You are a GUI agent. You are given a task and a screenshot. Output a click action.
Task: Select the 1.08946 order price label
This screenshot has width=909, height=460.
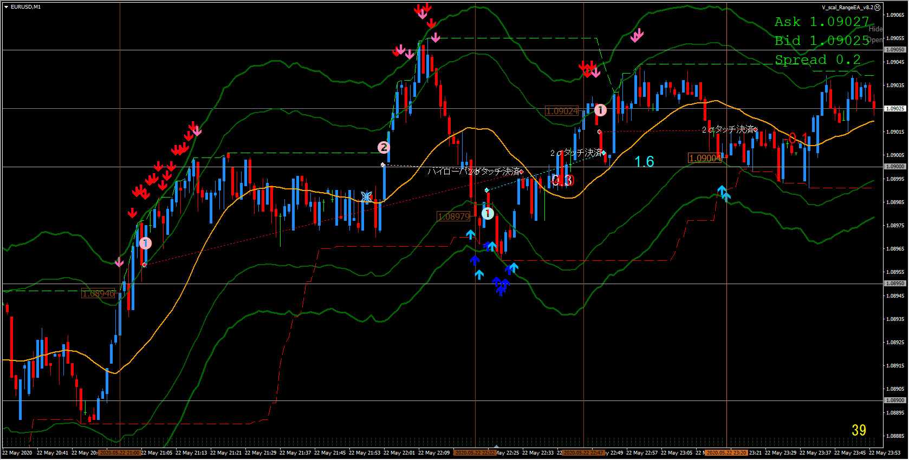point(99,294)
